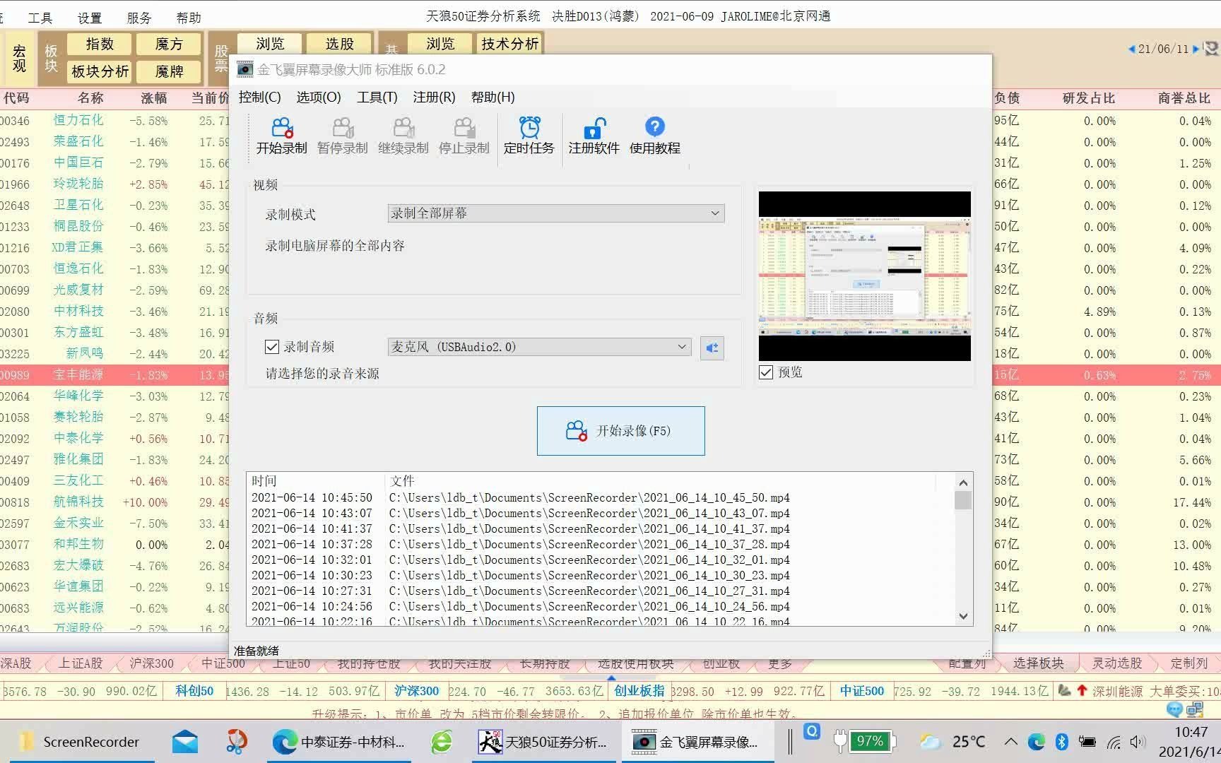Select the 选择板块 tab

(x=1038, y=663)
